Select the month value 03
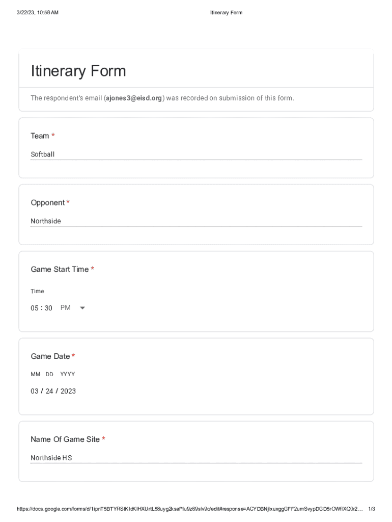Image resolution: width=392 pixels, height=522 pixels. (x=35, y=391)
